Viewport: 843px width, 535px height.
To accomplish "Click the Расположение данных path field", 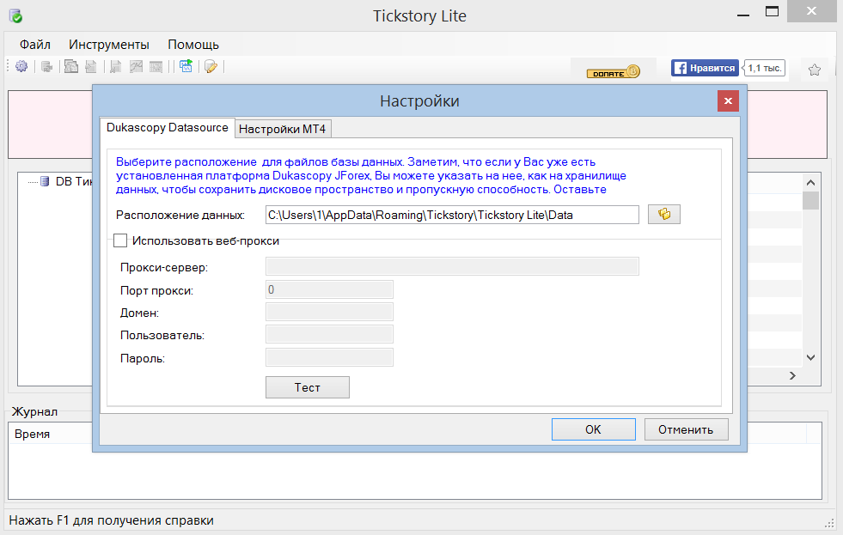I will click(452, 215).
